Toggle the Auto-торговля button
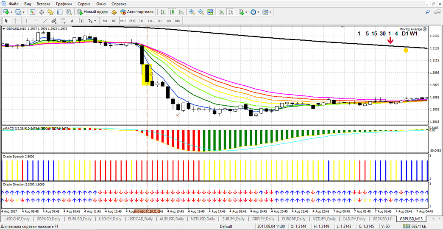Image resolution: width=443 pixels, height=230 pixels. tap(137, 12)
